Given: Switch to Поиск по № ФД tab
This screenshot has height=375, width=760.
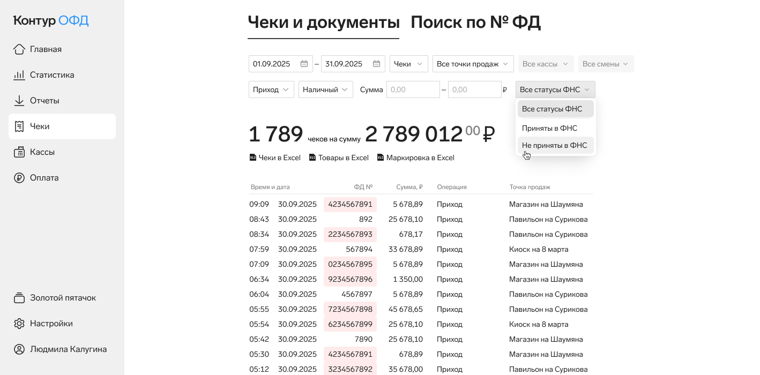Looking at the screenshot, I should [475, 22].
